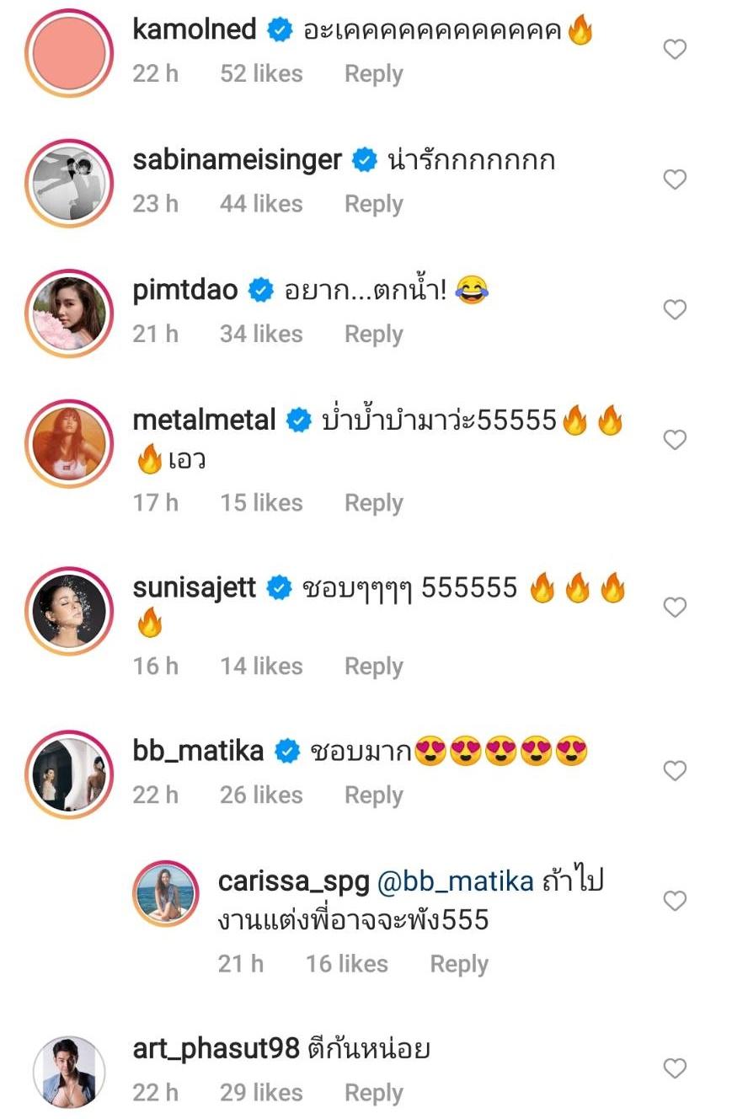
Task: Show the 52 likes on kamolned's comment
Action: click(x=261, y=74)
